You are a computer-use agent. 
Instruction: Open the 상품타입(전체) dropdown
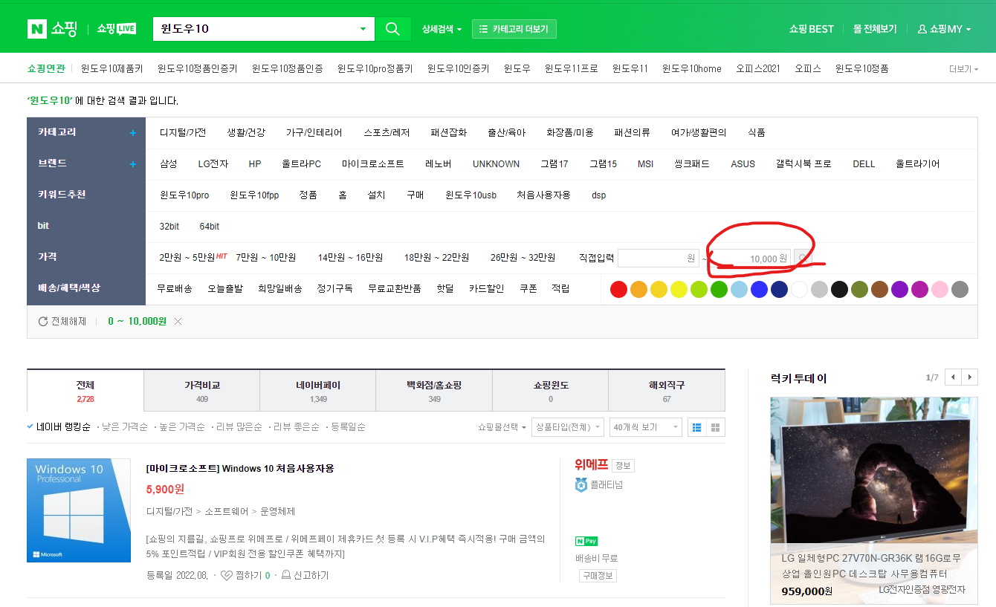pos(568,427)
